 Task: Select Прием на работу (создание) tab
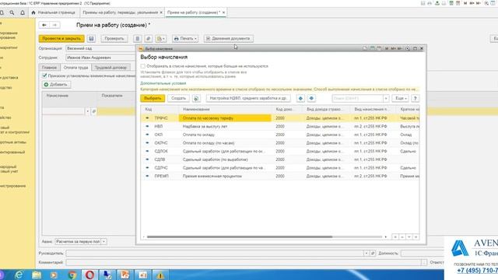[x=196, y=12]
